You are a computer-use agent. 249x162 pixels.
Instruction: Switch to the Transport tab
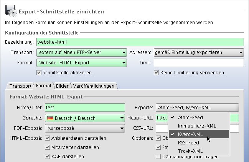pyautogui.click(x=20, y=86)
